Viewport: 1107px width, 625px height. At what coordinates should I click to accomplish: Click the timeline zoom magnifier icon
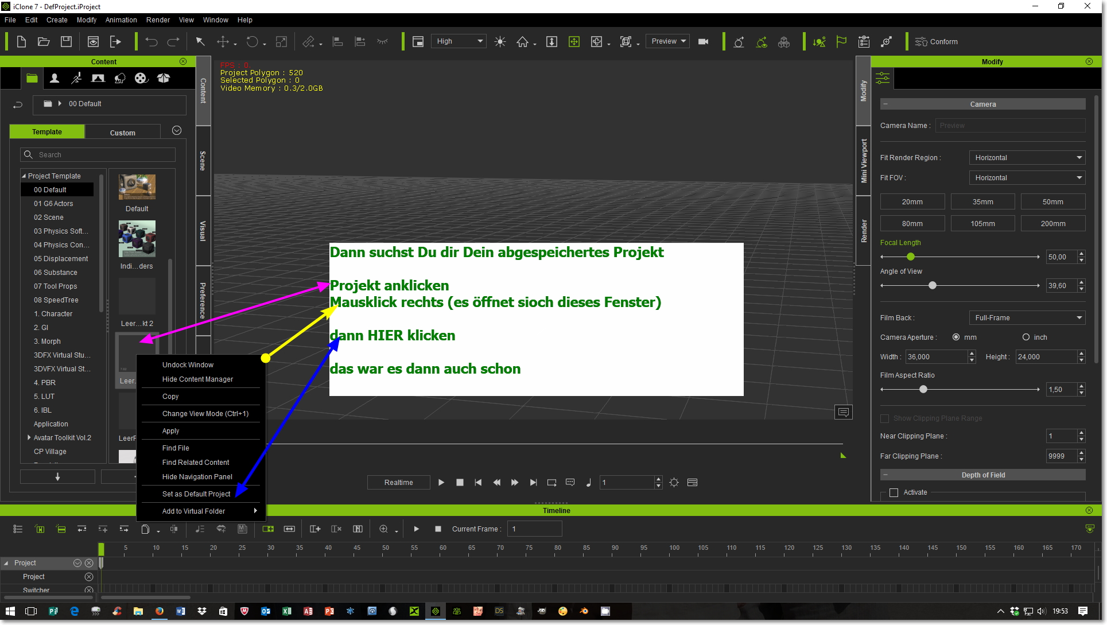pyautogui.click(x=383, y=529)
